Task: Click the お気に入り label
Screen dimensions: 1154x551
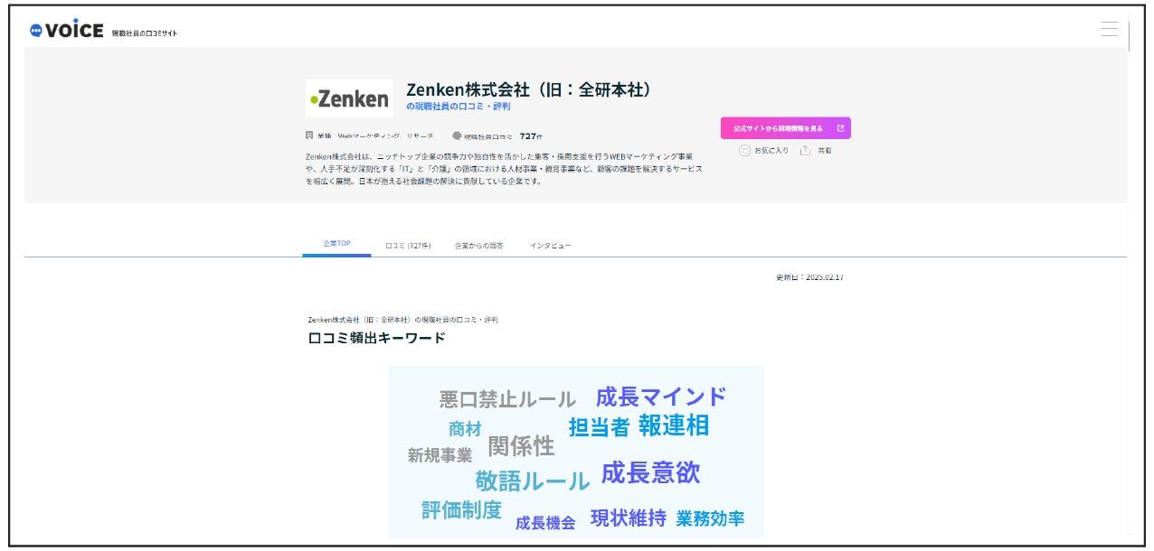Action: tap(771, 150)
